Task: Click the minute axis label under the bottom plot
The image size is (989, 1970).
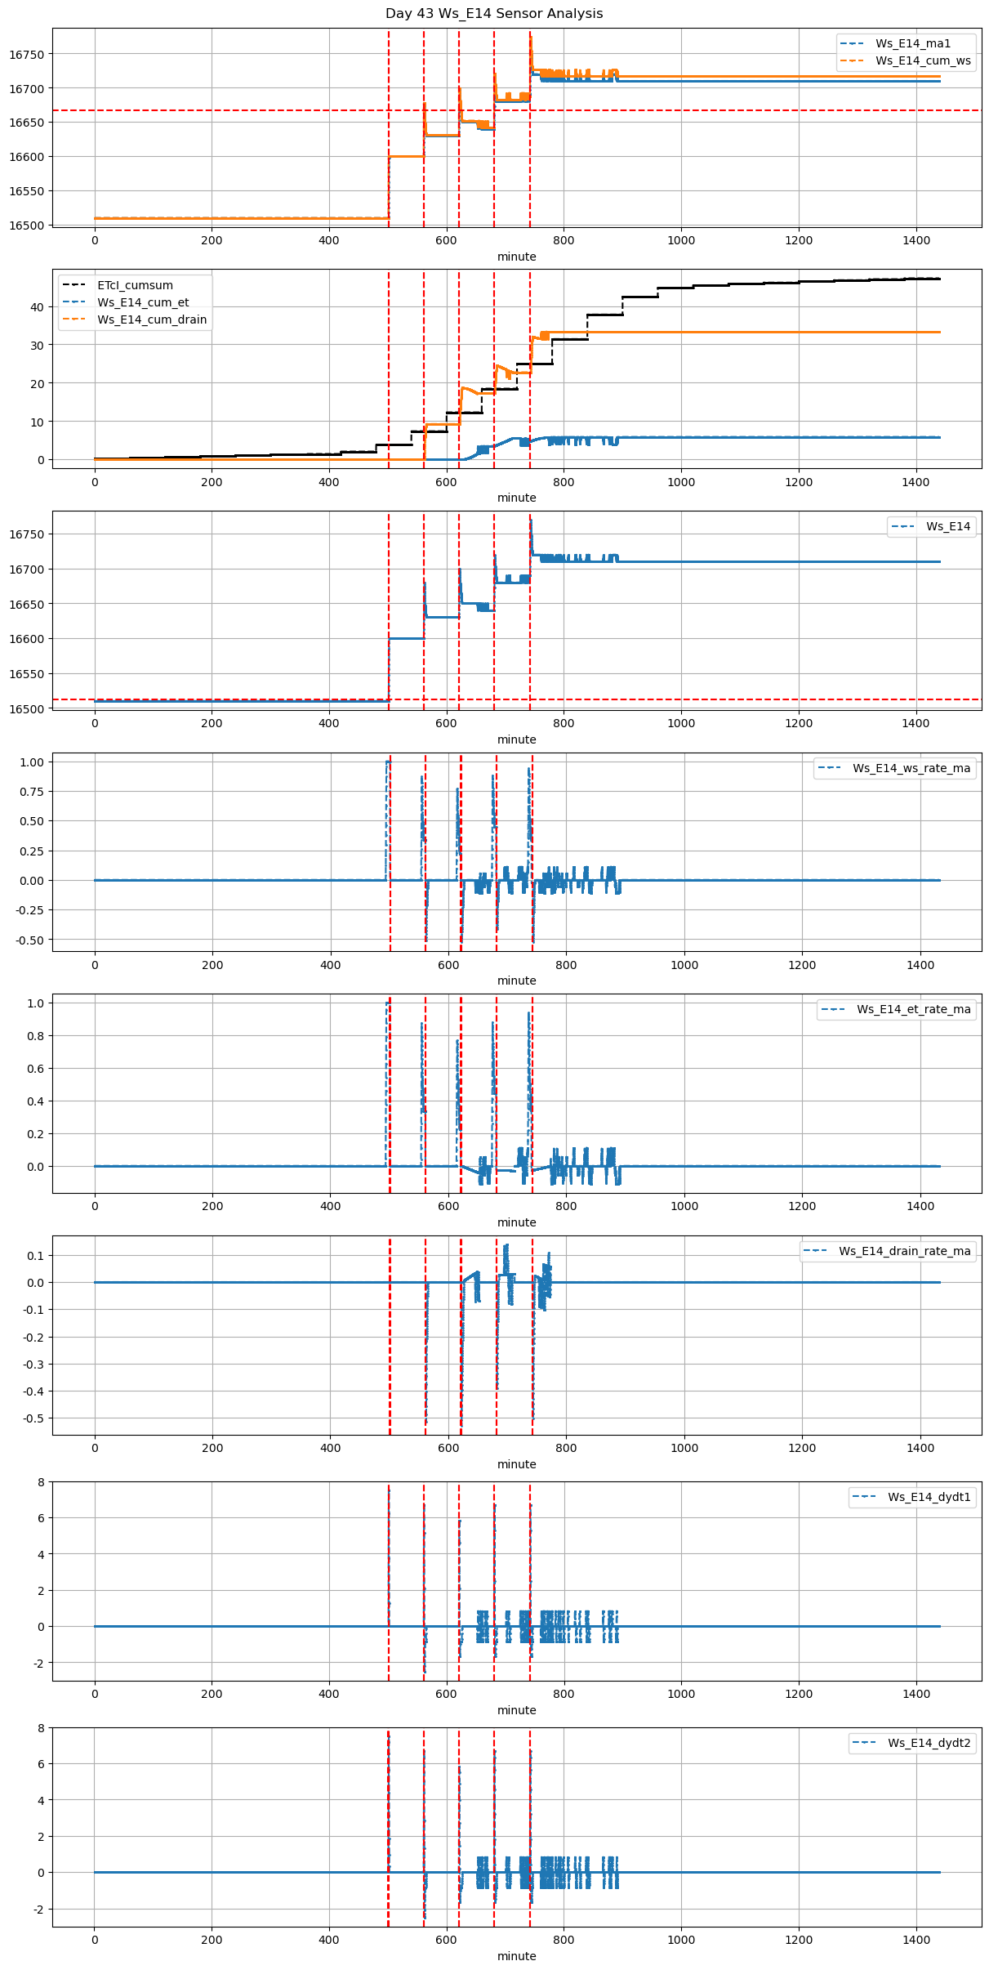Action: (517, 1956)
